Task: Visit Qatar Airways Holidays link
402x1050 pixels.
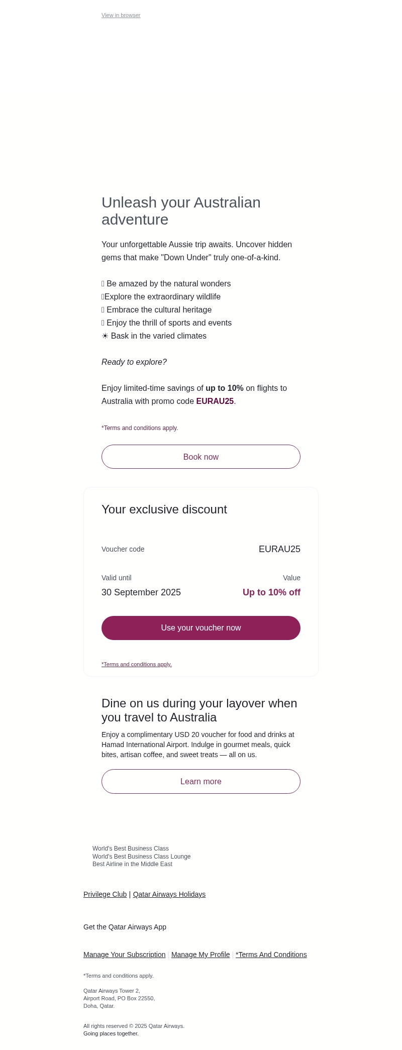Action: [x=169, y=894]
